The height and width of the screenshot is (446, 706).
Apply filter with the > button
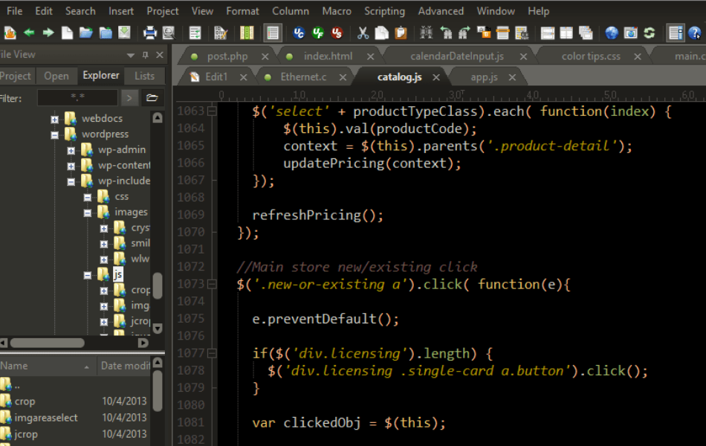tap(129, 98)
